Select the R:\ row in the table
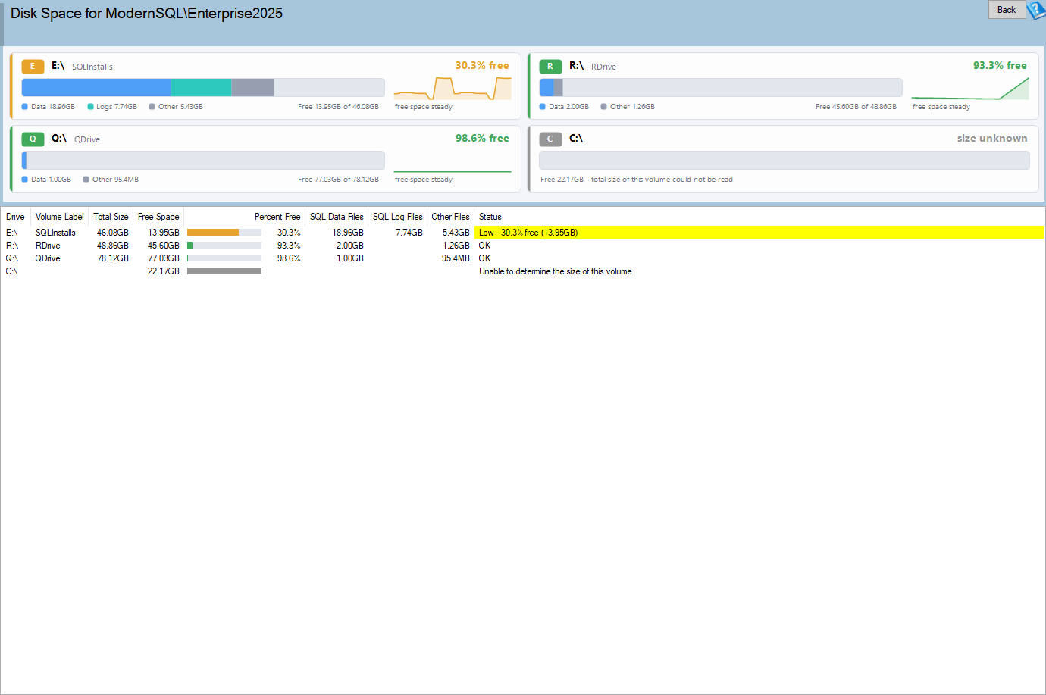This screenshot has width=1046, height=695. point(522,246)
